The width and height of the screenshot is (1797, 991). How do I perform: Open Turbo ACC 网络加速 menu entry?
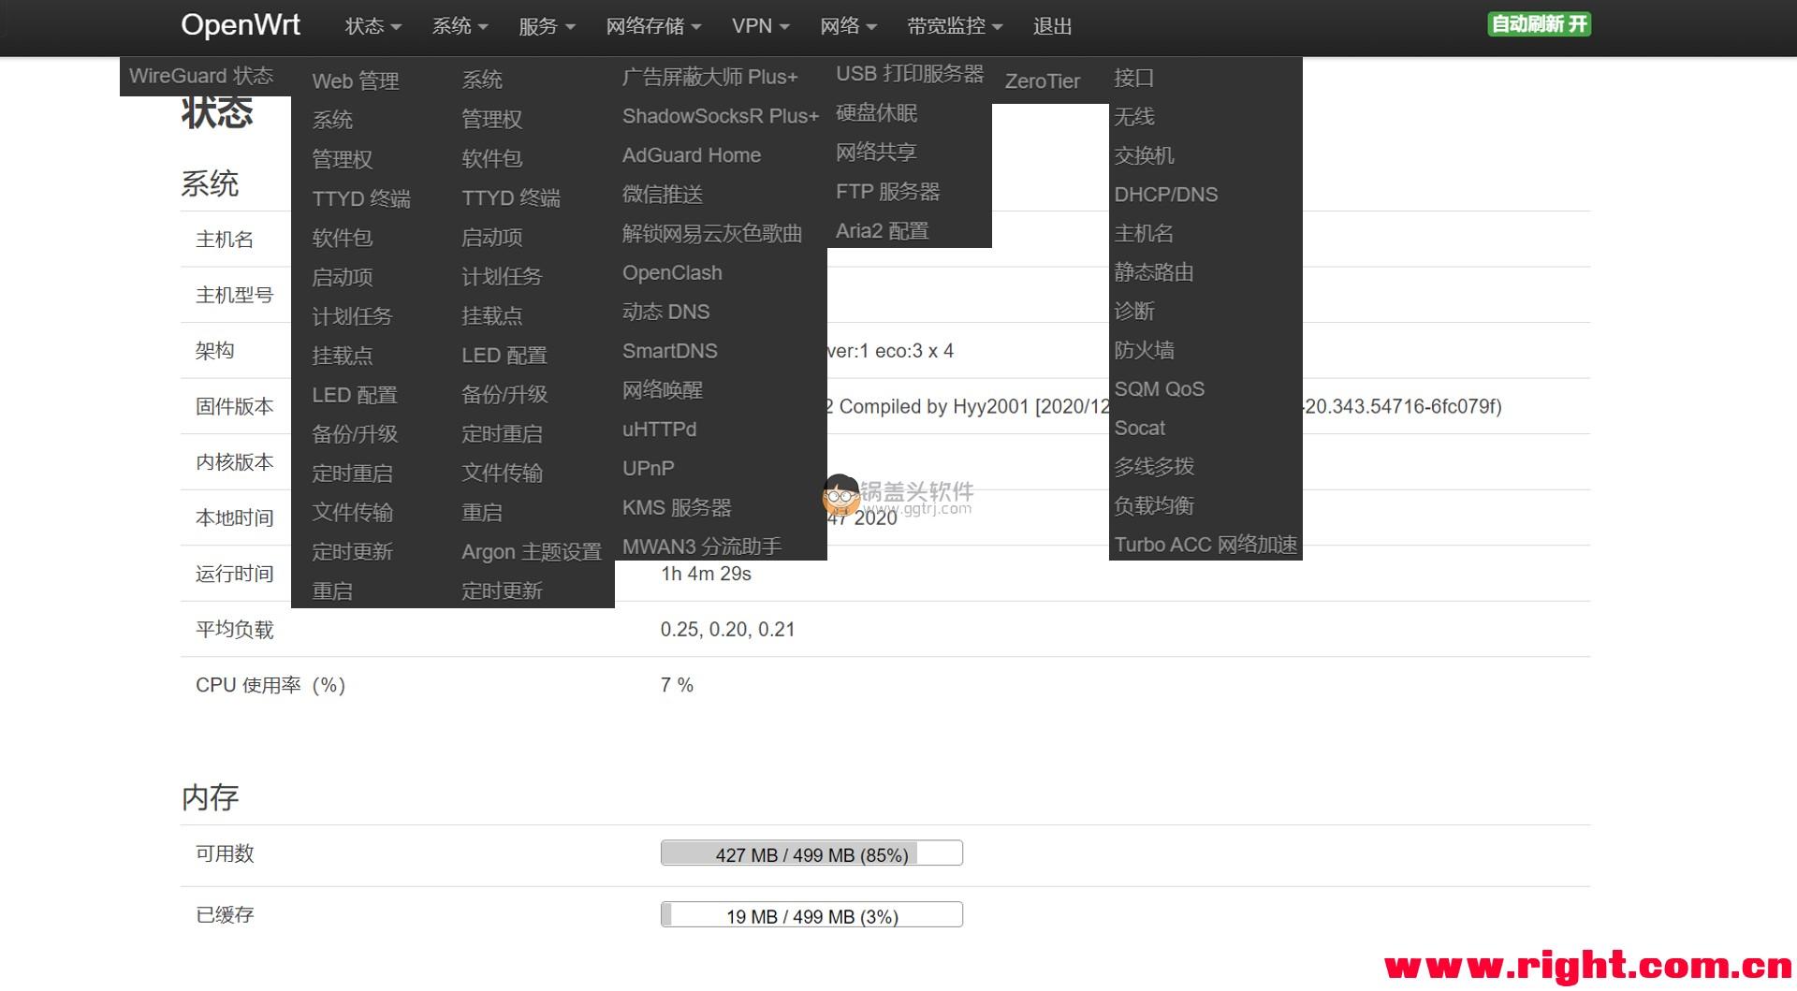pyautogui.click(x=1205, y=545)
